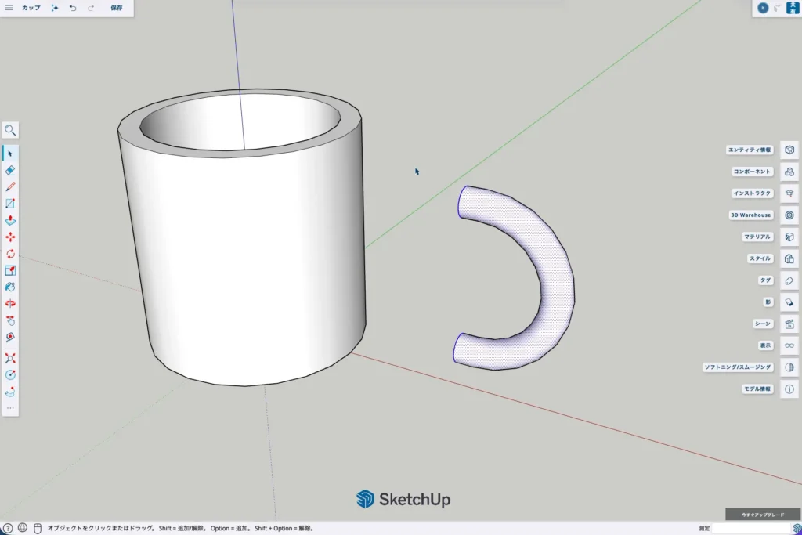802x535 pixels.
Task: Click the mouse settings icon
Action: pyautogui.click(x=38, y=529)
